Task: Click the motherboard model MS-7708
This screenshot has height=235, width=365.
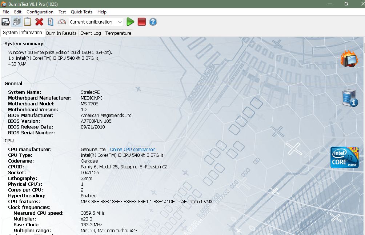Action: click(90, 104)
